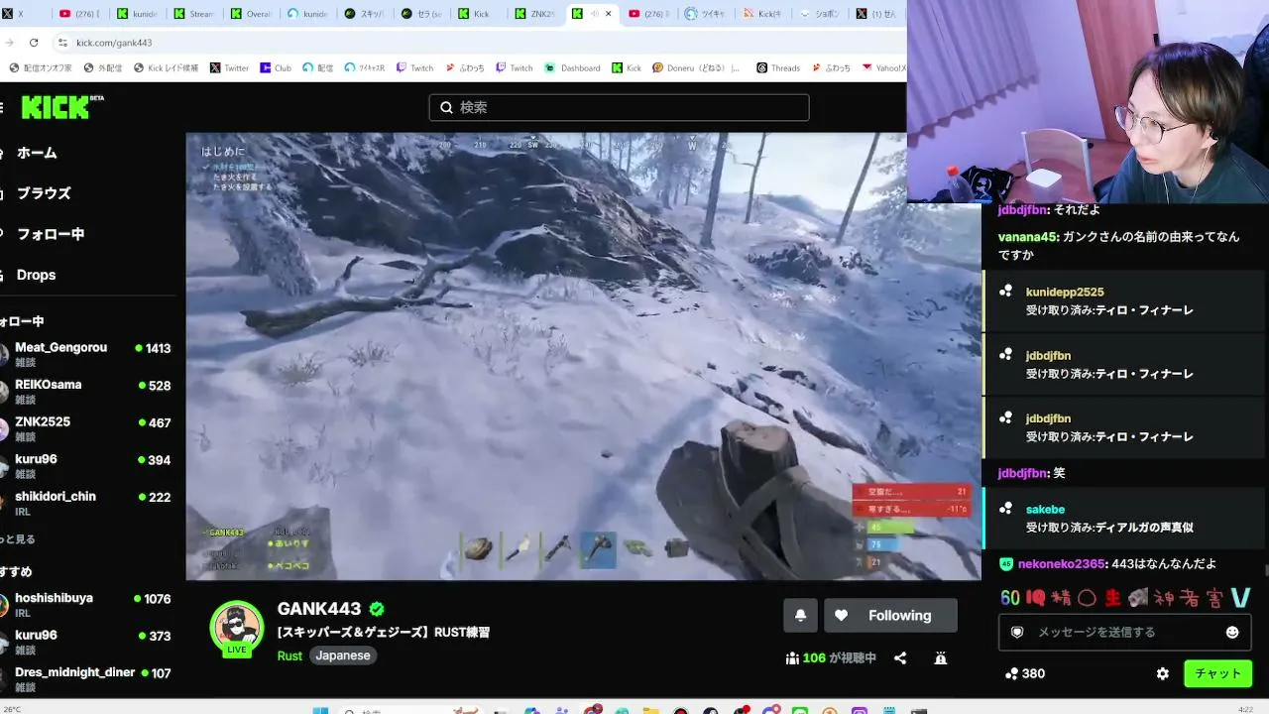The width and height of the screenshot is (1269, 714).
Task: Click the Rust category link
Action: tap(289, 655)
